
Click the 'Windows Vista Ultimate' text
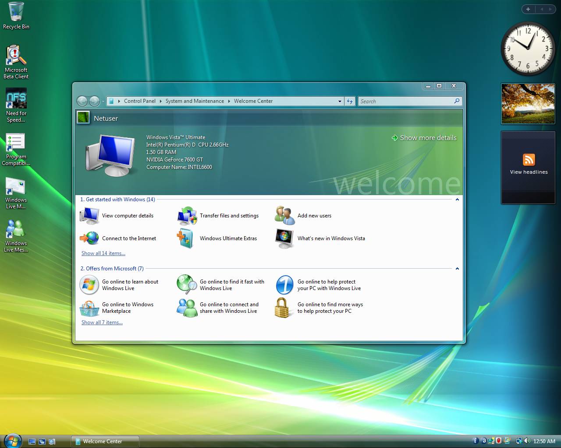(176, 137)
